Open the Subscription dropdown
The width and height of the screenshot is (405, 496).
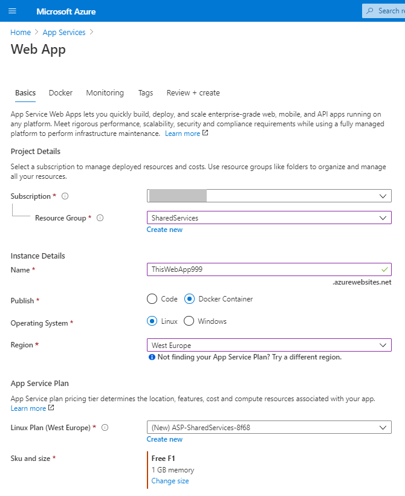(269, 196)
